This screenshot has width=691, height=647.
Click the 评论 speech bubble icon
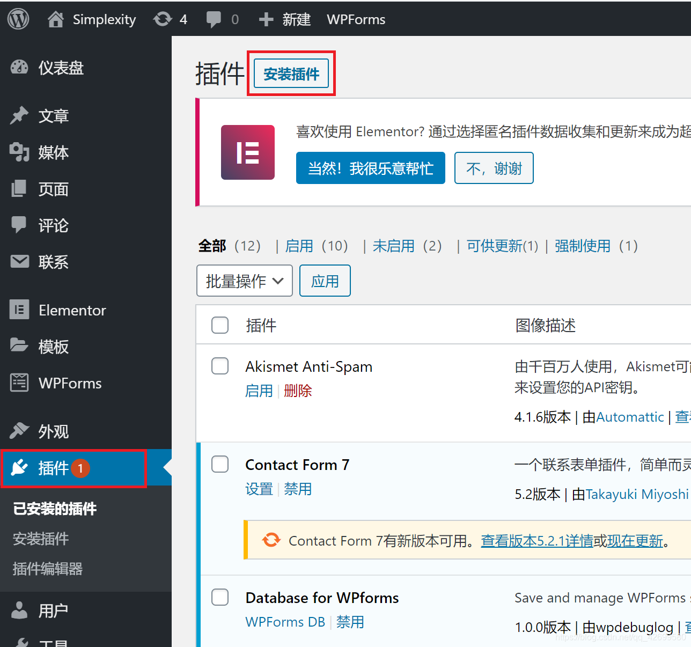point(19,225)
